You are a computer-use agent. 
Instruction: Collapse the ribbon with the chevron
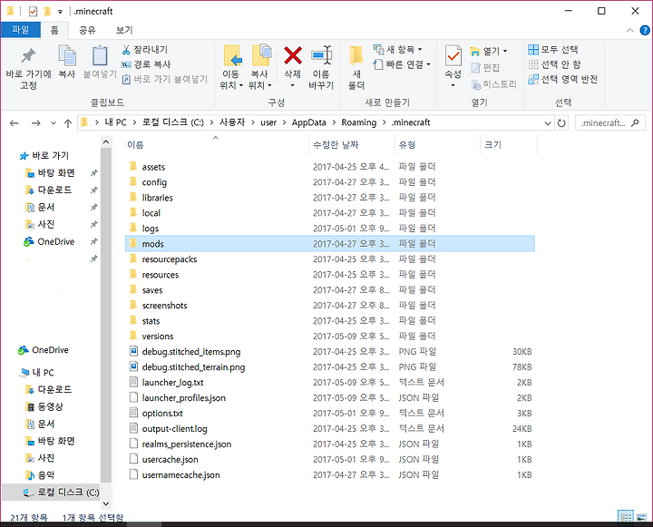(x=629, y=30)
